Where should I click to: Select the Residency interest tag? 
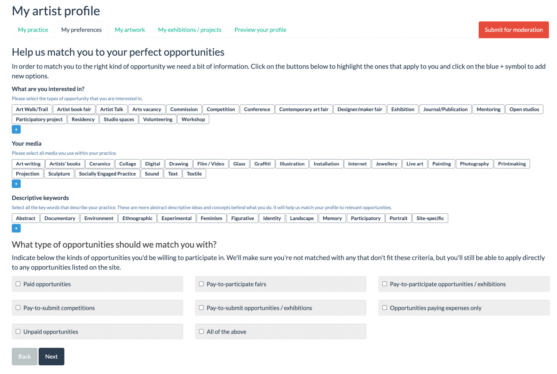83,119
